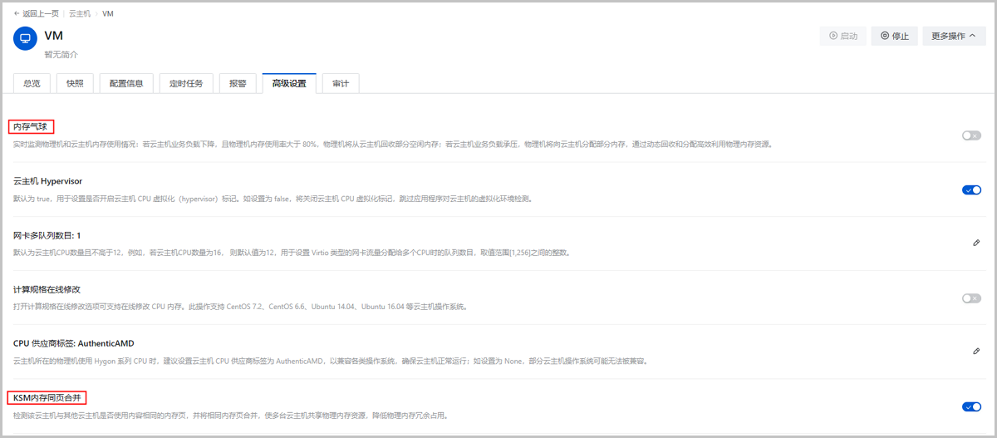Edit CPU 供应商标签 with pencil icon
The image size is (997, 438).
[x=976, y=352]
